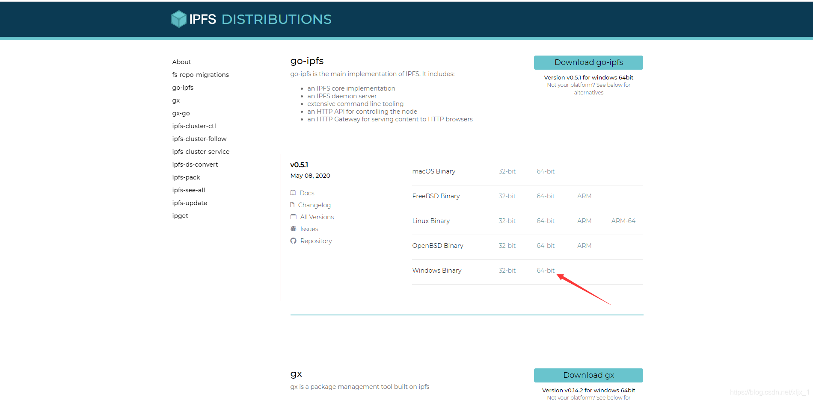Select ipfs-update in the sidebar
This screenshot has height=400, width=813.
(x=190, y=203)
